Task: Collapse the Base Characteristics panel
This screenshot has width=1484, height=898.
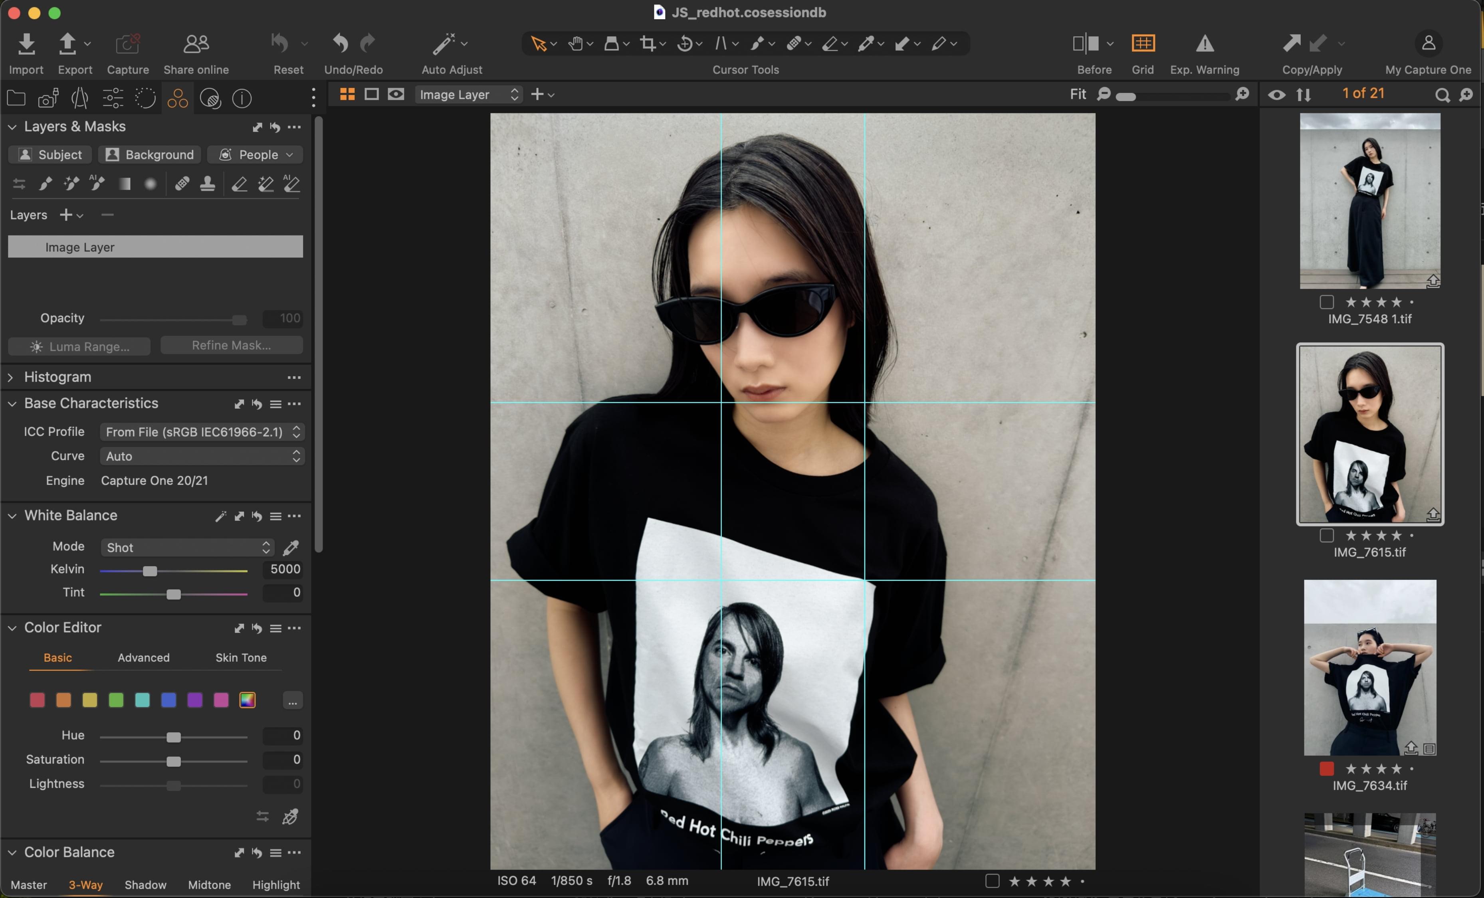Action: pos(12,404)
